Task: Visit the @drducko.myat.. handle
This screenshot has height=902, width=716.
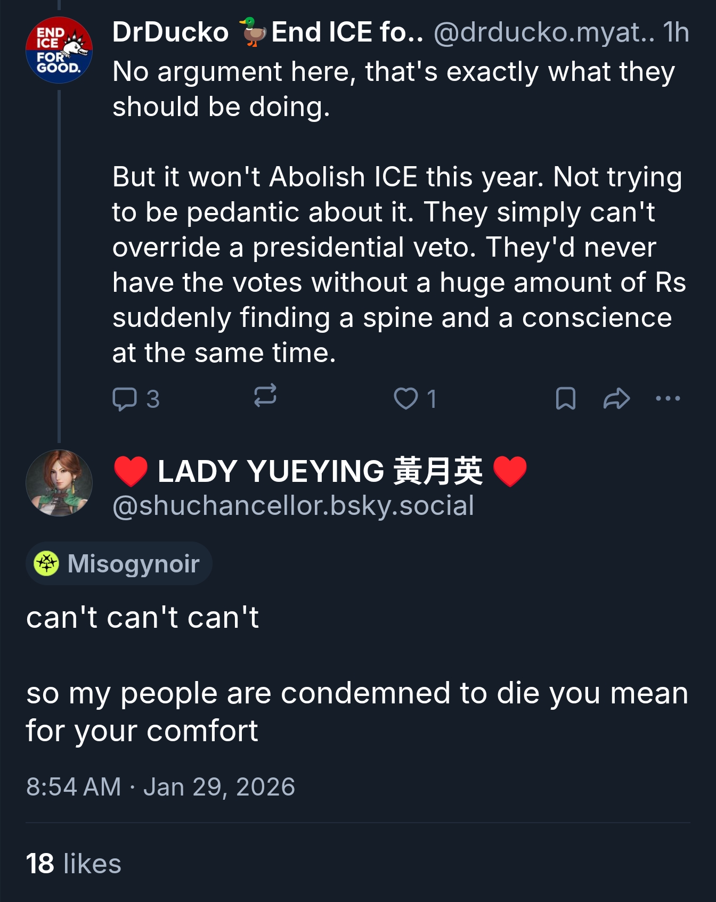Action: [544, 32]
